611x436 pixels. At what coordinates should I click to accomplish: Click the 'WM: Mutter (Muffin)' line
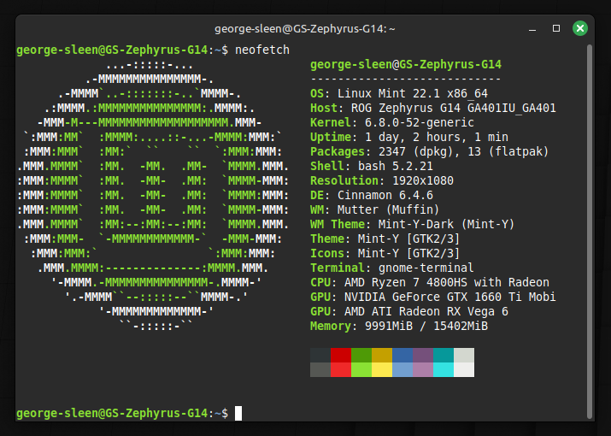[x=375, y=209]
